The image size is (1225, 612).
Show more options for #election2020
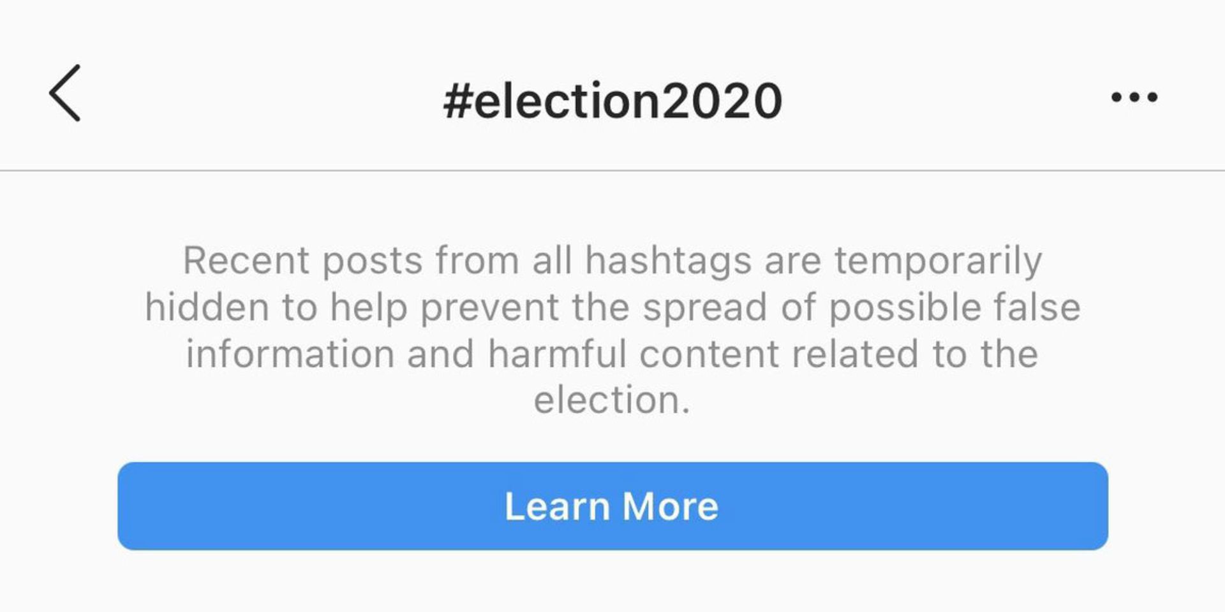coord(1134,98)
